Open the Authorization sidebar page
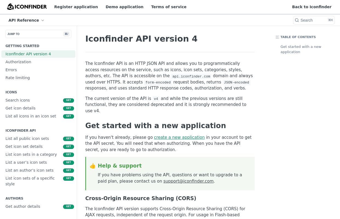Viewport: 340px width, 219px height. [x=18, y=62]
